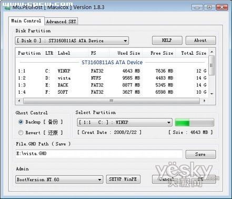Maximize the MG.PEGhost window
This screenshot has width=232, height=199.
[209, 7]
